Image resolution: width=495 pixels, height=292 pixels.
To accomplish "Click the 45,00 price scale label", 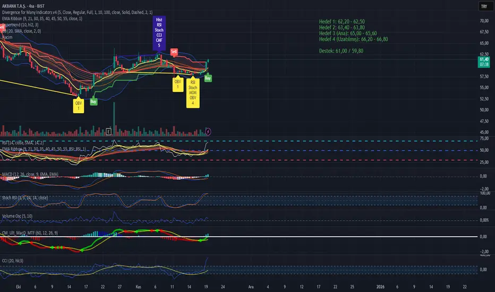I will [484, 132].
